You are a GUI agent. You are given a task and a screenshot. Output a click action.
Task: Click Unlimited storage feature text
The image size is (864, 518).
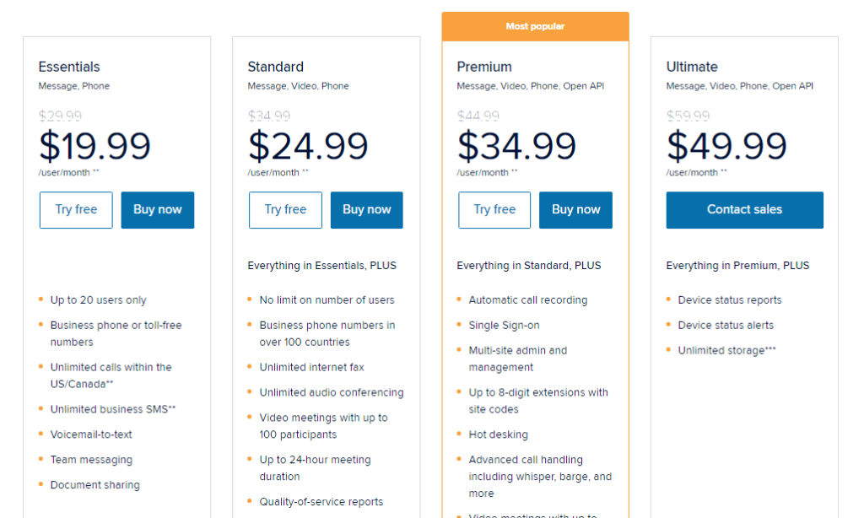[726, 350]
